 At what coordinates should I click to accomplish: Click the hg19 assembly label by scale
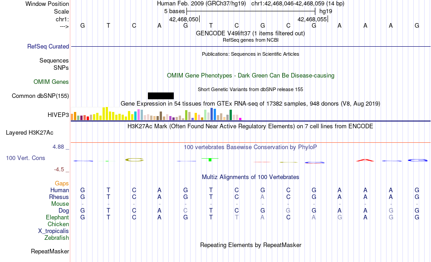coord(326,11)
